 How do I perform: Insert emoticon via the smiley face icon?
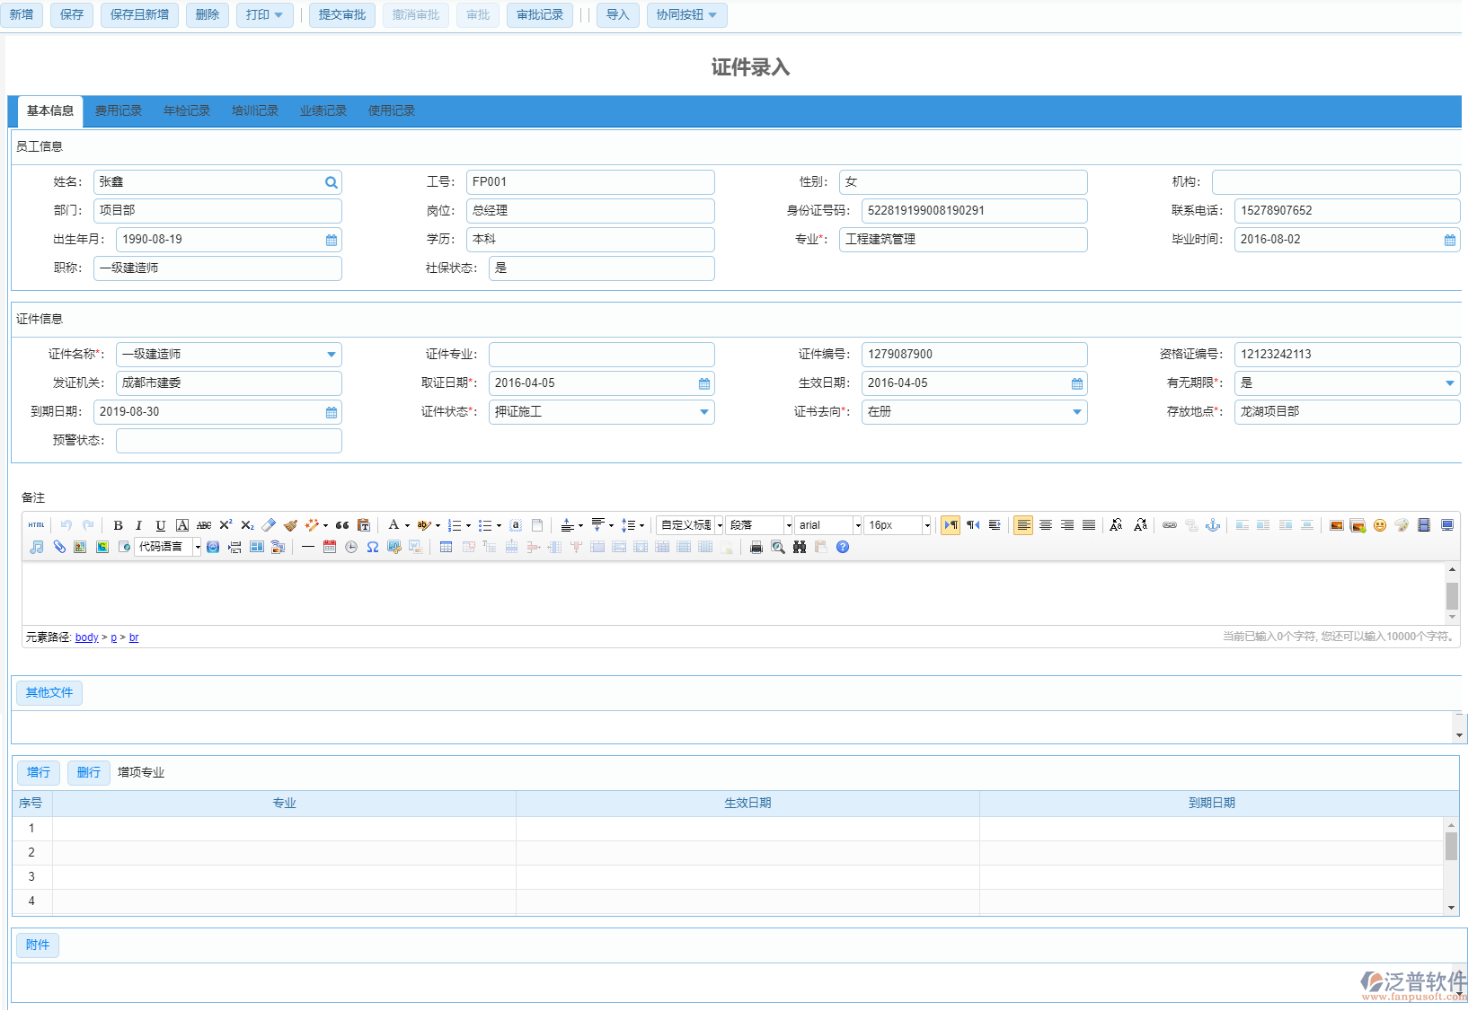point(1380,525)
